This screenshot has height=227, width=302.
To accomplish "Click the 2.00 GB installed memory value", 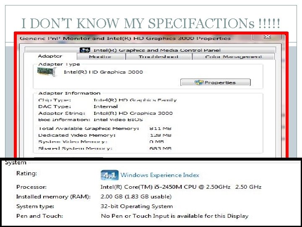I will 136,196.
